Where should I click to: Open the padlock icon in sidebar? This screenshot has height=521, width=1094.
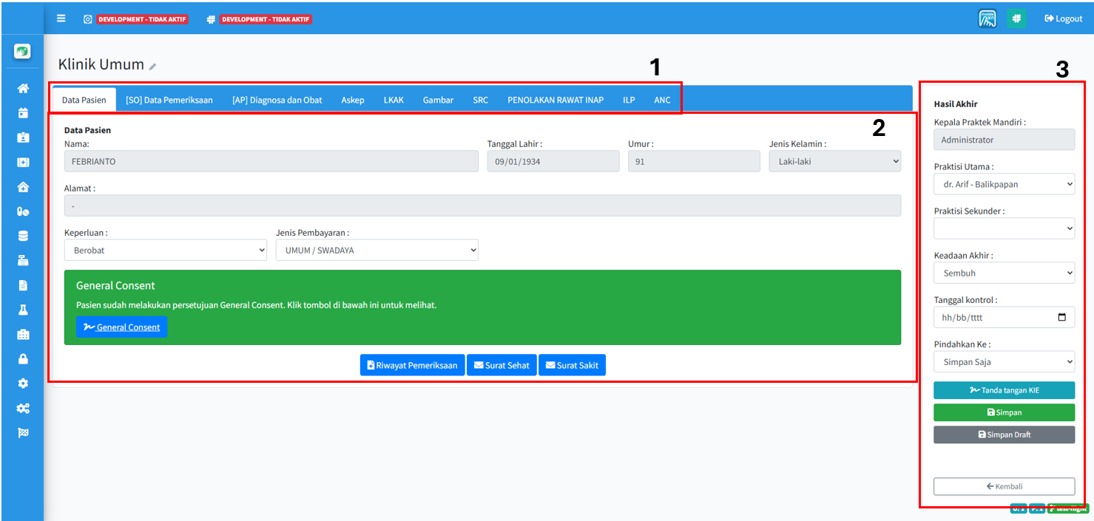coord(23,359)
